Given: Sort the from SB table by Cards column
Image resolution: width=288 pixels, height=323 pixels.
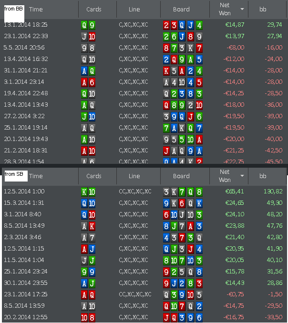Looking at the screenshot, I should pyautogui.click(x=93, y=176).
